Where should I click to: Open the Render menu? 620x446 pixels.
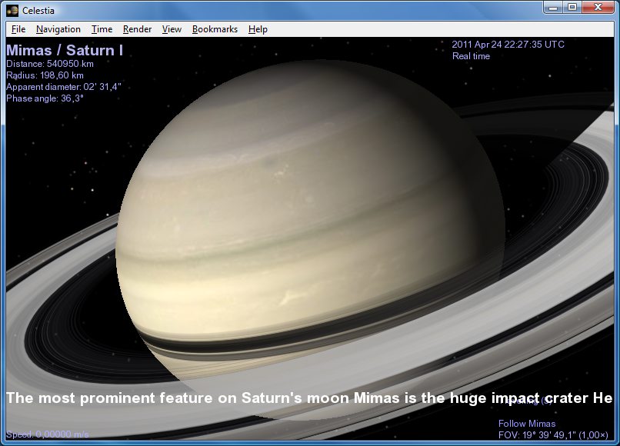pyautogui.click(x=137, y=29)
